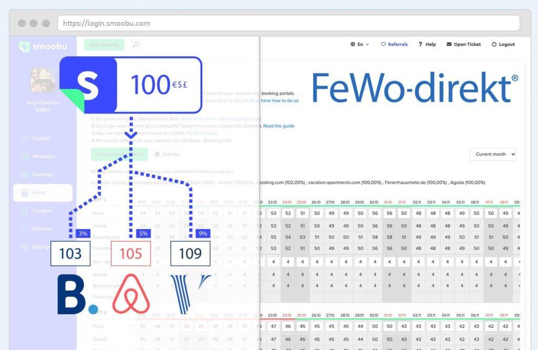The image size is (538, 350).
Task: Click APT 2 Price field for 05.11
Action: pos(462,326)
